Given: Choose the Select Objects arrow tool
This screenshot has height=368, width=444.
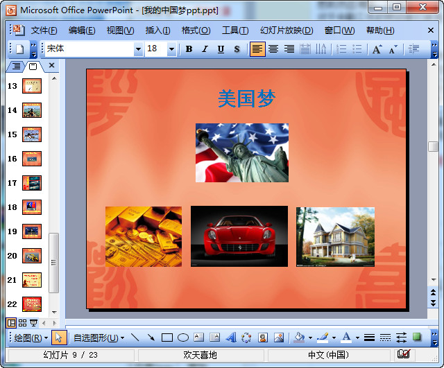Looking at the screenshot, I should pos(59,338).
